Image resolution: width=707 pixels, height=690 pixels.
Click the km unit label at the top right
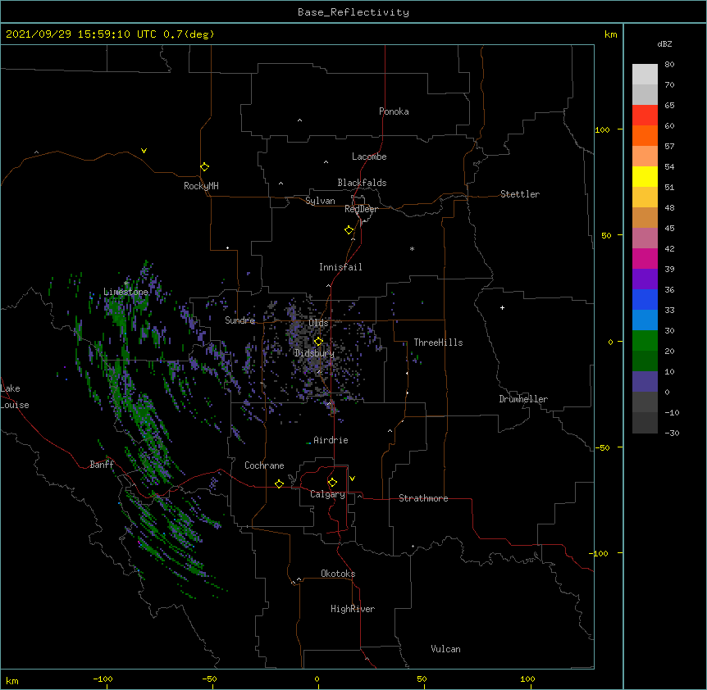click(x=610, y=34)
